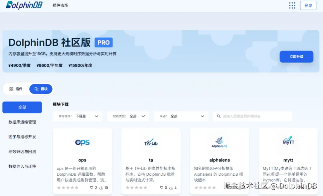The height and width of the screenshot is (196, 323).
Task: Click the 立即升级 upgrade button
Action: [296, 56]
